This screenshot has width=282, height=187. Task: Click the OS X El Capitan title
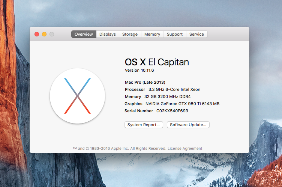(157, 62)
